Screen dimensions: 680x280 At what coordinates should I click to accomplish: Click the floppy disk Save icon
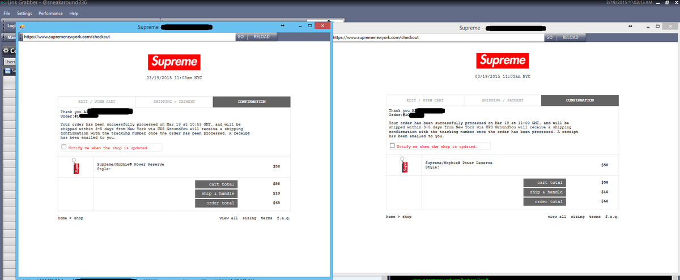coord(7,71)
